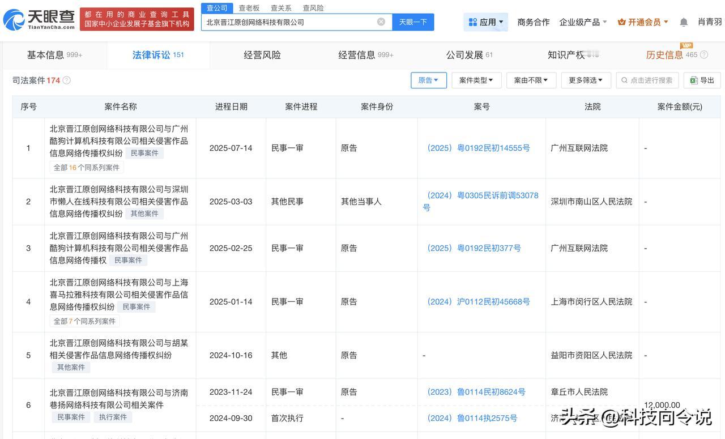Click the grid icon on 应用 button
725x439 pixels.
pyautogui.click(x=473, y=22)
